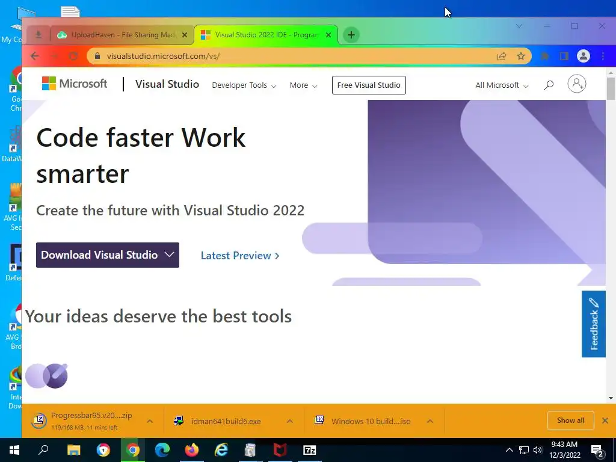Reload the page with the refresh icon
This screenshot has width=616, height=462.
point(73,56)
